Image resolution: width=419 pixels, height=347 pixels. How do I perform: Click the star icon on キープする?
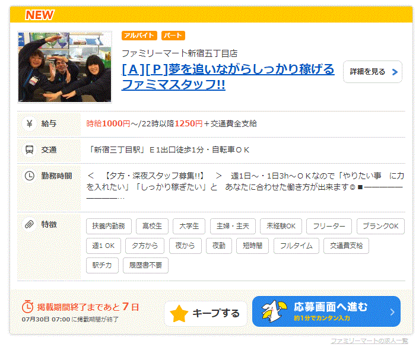[179, 314]
